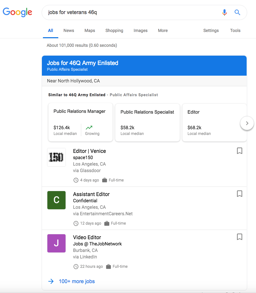Click into the search query field
Image resolution: width=256 pixels, height=293 pixels.
130,12
